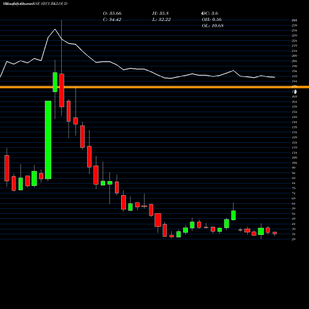Image resolution: width=309 pixels, height=309 pixels.
Task: Click the low value L: 32.22
Action: click(161, 20)
